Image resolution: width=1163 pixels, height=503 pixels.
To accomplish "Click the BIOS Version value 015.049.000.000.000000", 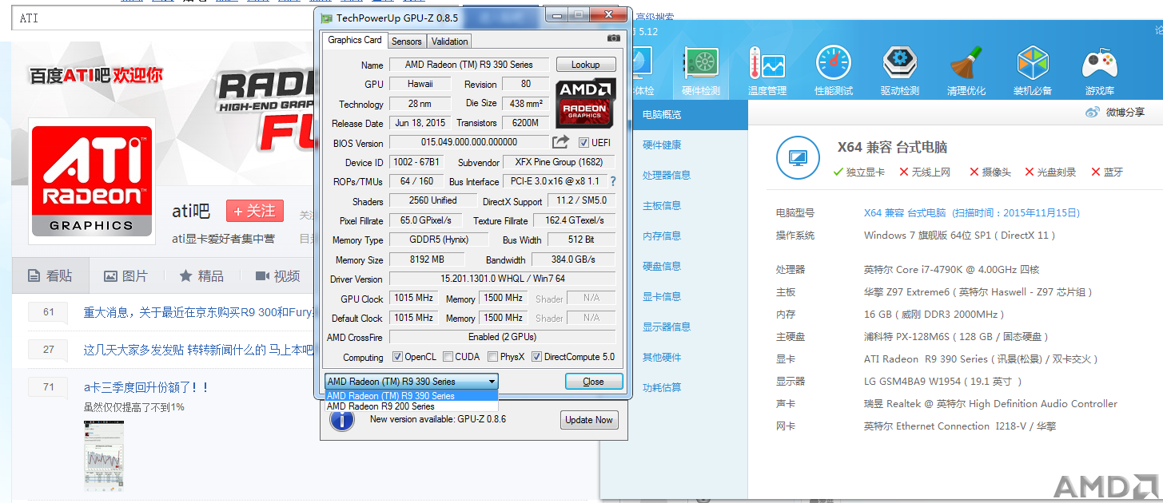I will coord(469,142).
